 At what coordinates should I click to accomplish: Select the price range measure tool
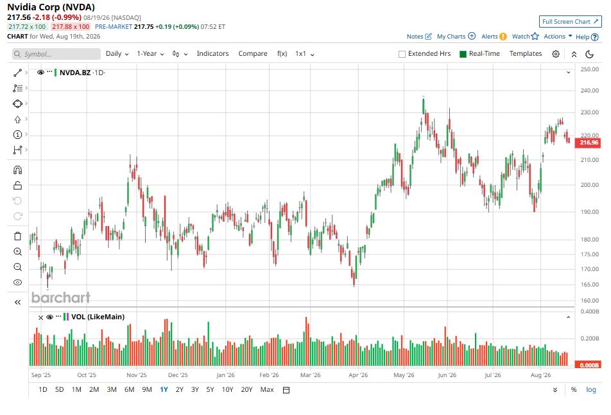coord(17,150)
